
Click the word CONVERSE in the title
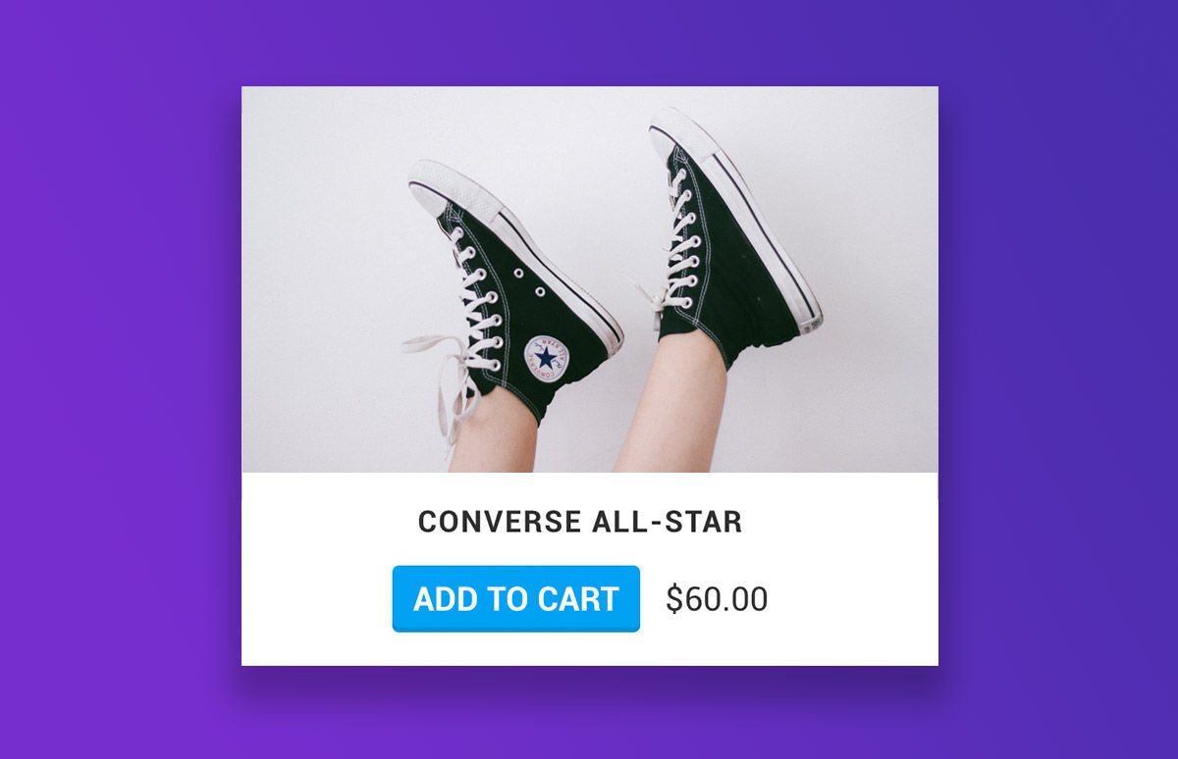click(501, 522)
